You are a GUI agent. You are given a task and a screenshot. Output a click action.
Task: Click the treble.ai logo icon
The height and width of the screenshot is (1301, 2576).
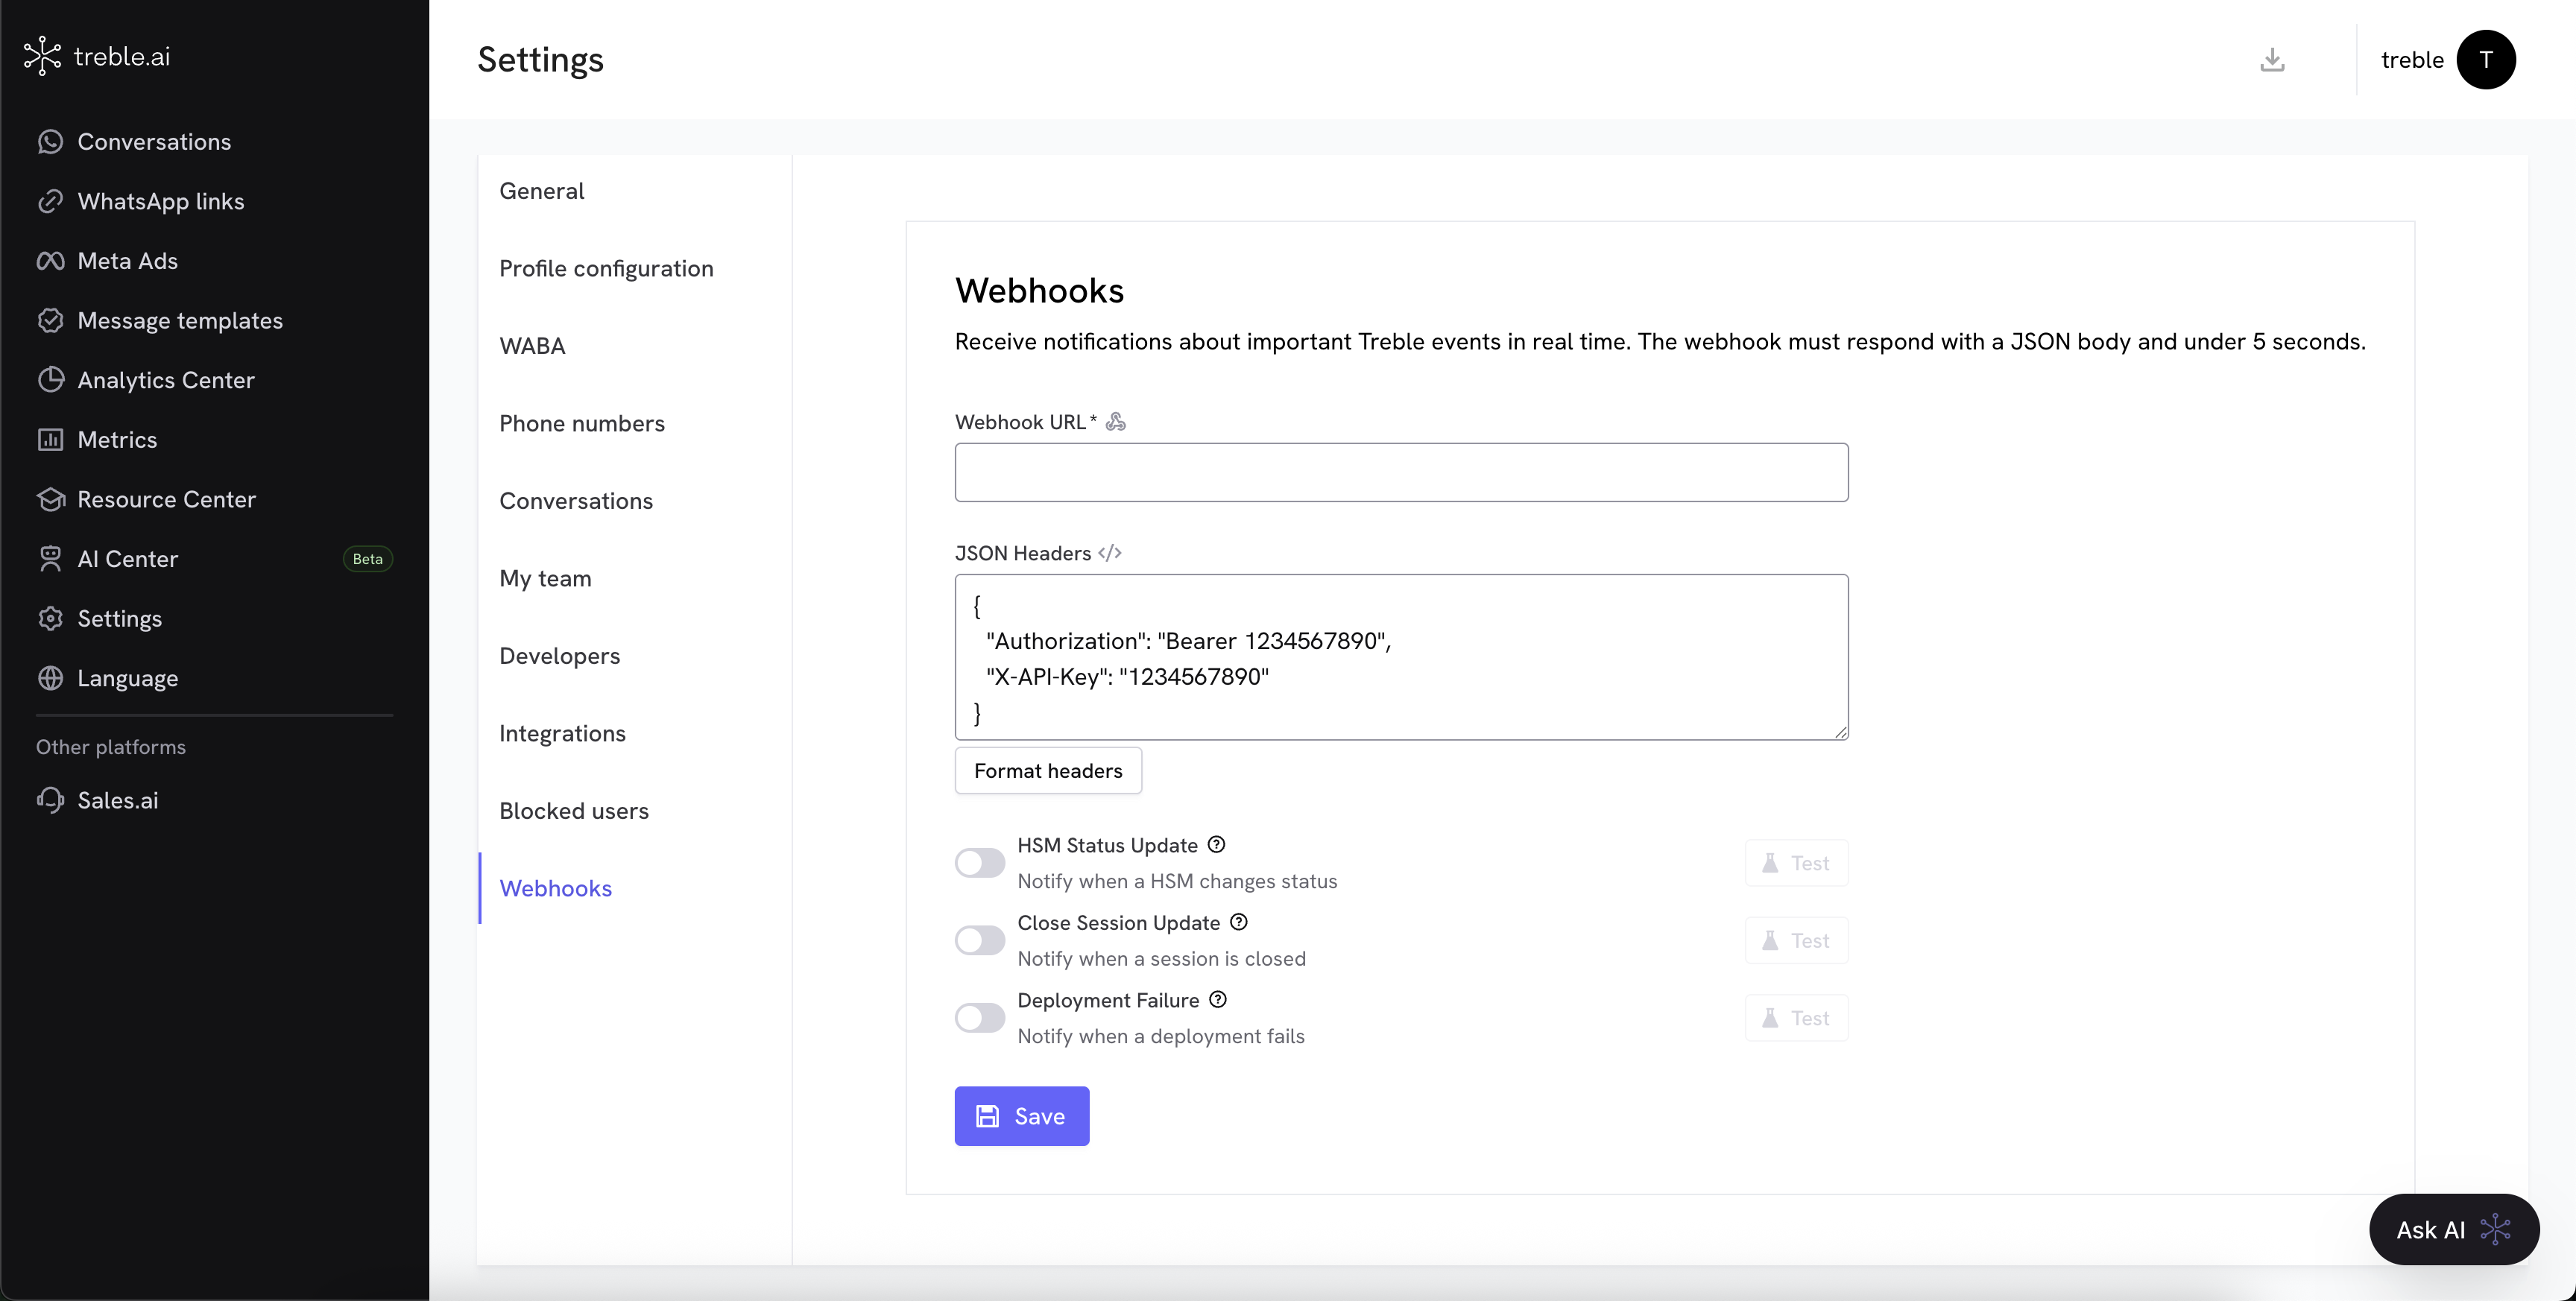(x=42, y=56)
